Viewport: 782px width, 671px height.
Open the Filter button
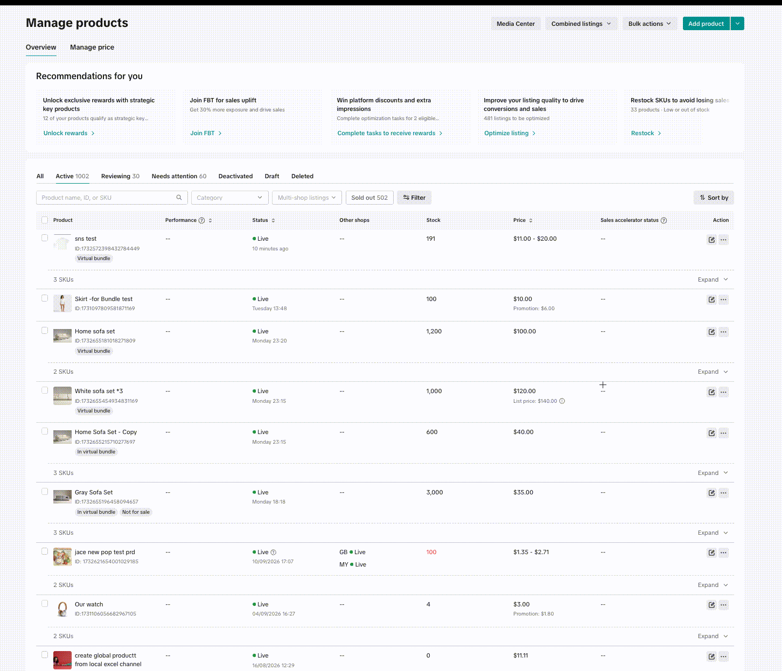coord(414,198)
